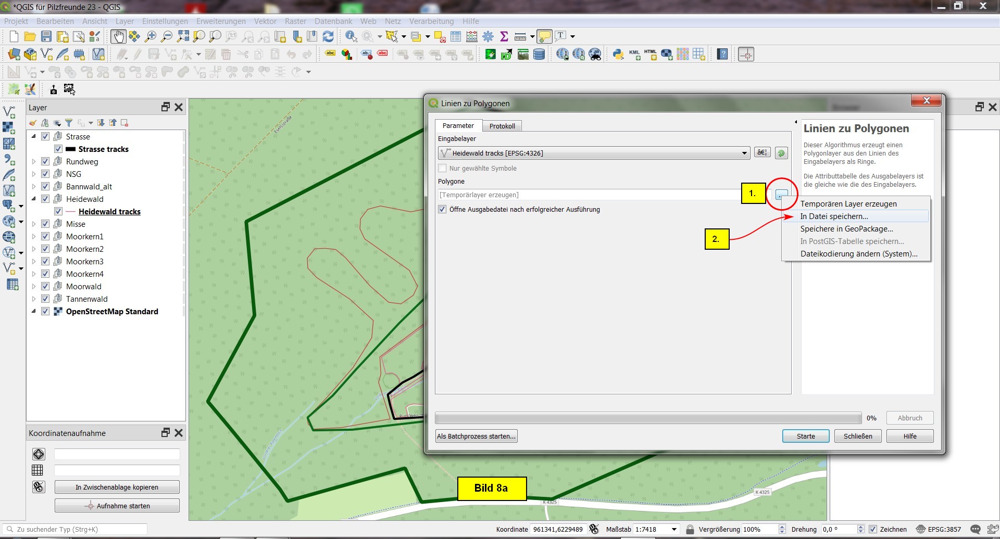This screenshot has height=539, width=1000.
Task: Toggle visibility of the Rundweg layer
Action: [45, 161]
